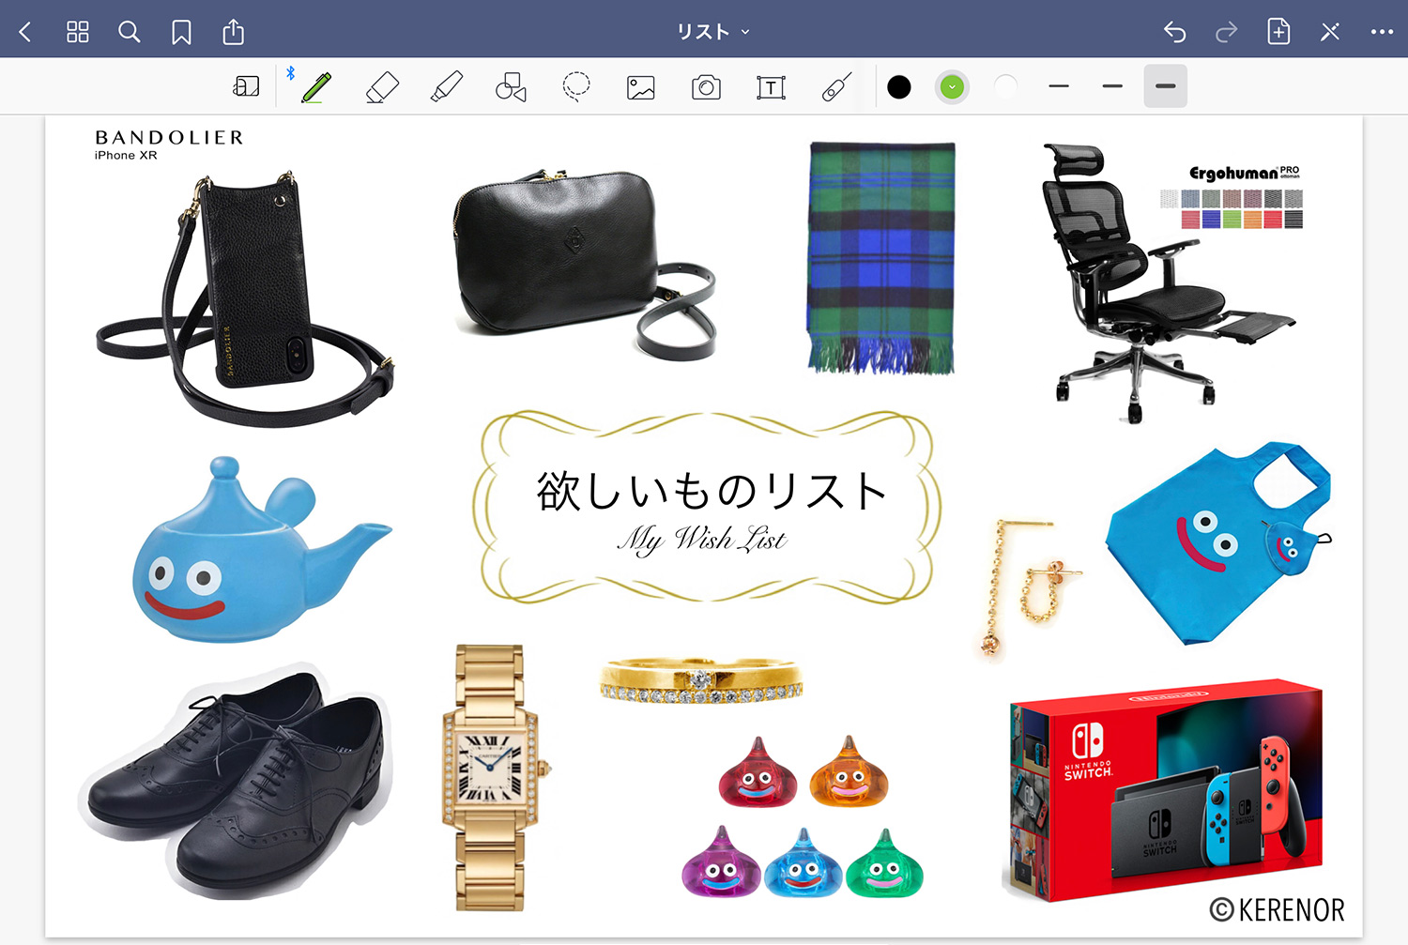Select the Lasso selection tool
The width and height of the screenshot is (1408, 945).
coord(576,86)
